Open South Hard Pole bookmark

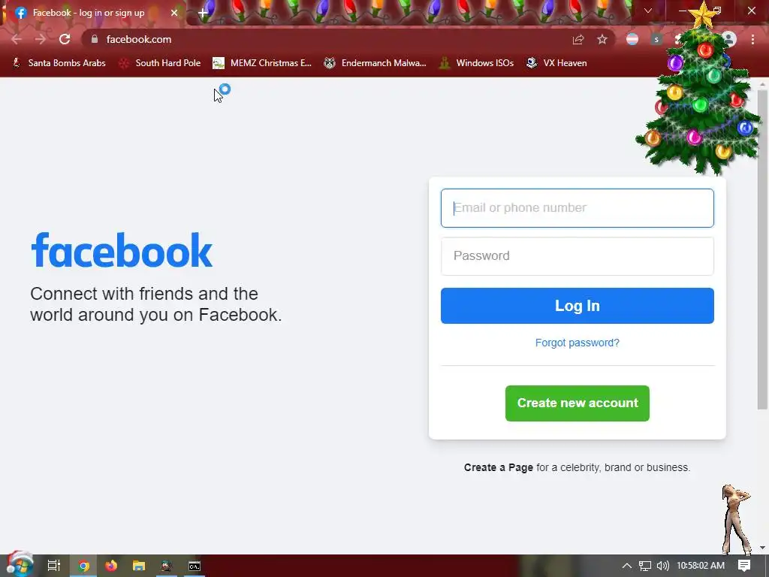click(x=160, y=63)
